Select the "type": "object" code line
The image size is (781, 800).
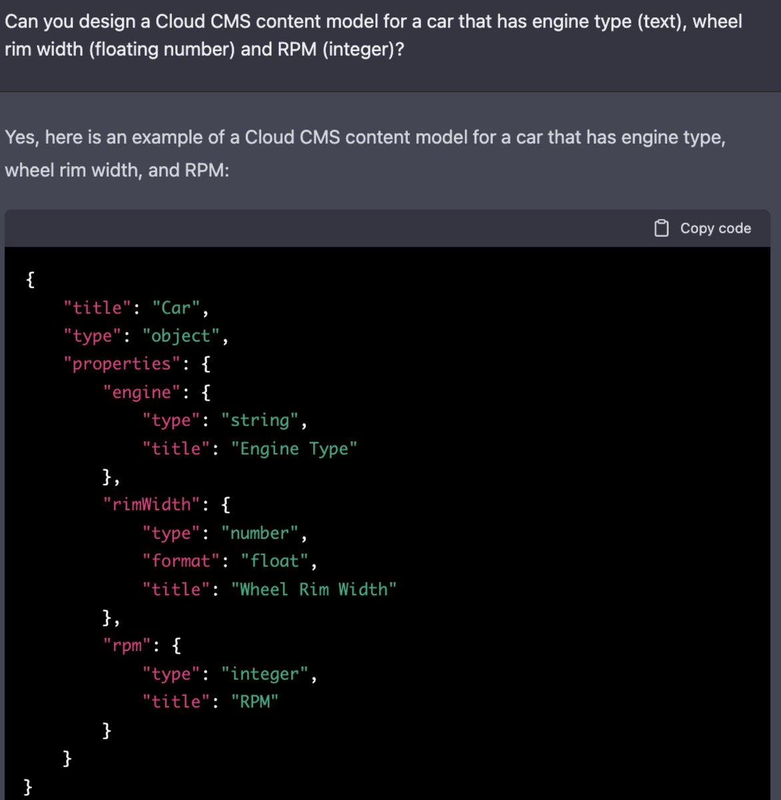pyautogui.click(x=146, y=336)
